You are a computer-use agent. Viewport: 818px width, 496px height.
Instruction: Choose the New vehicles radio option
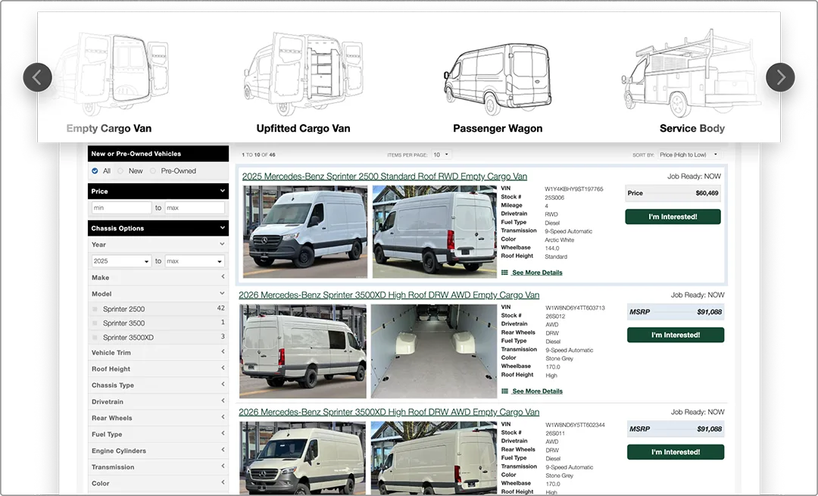click(x=121, y=170)
